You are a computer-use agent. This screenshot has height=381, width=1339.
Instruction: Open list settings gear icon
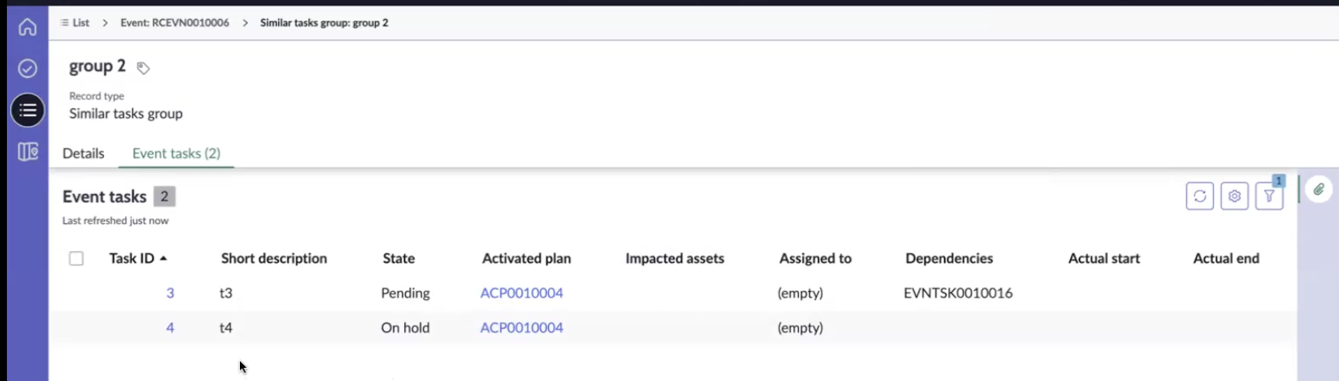pos(1234,196)
